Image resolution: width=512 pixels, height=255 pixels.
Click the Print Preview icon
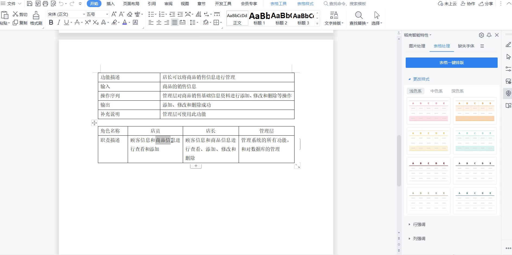(x=53, y=4)
